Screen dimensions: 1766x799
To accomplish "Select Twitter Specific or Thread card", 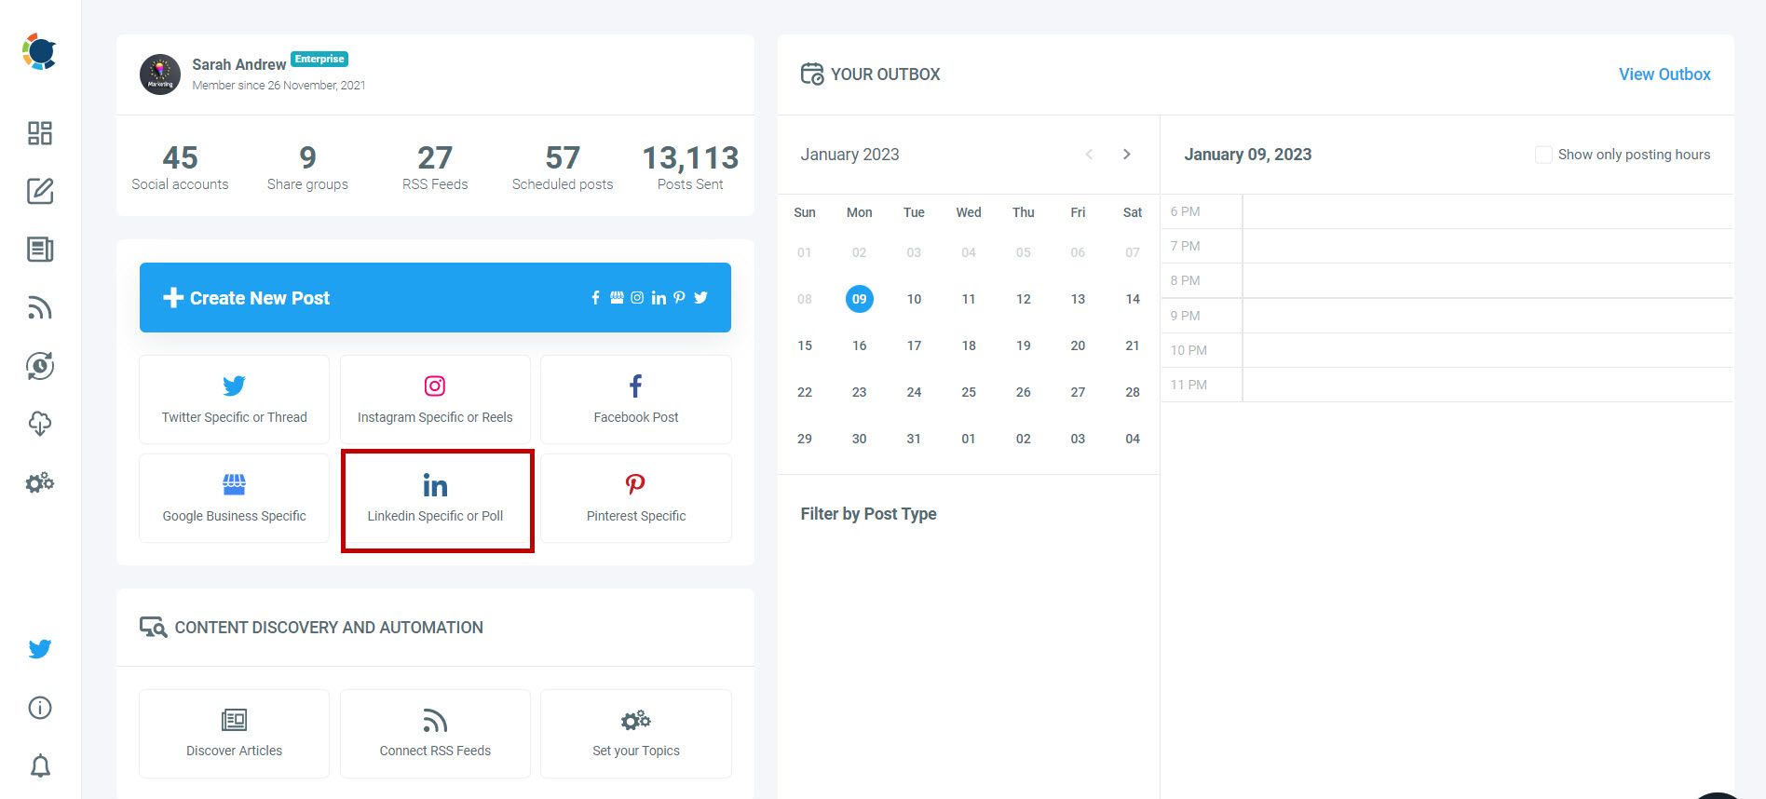I will [x=234, y=399].
